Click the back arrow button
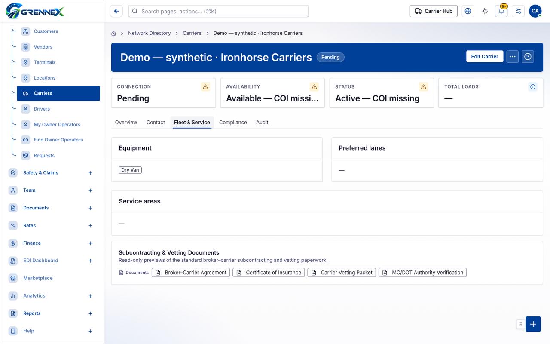550x344 pixels. click(x=116, y=11)
